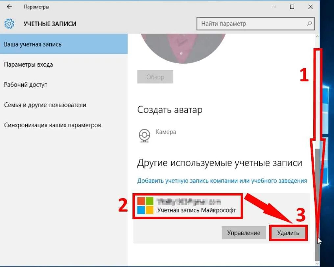The width and height of the screenshot is (334, 267).
Task: Select Ваша учетная запись tab
Action: click(64, 44)
